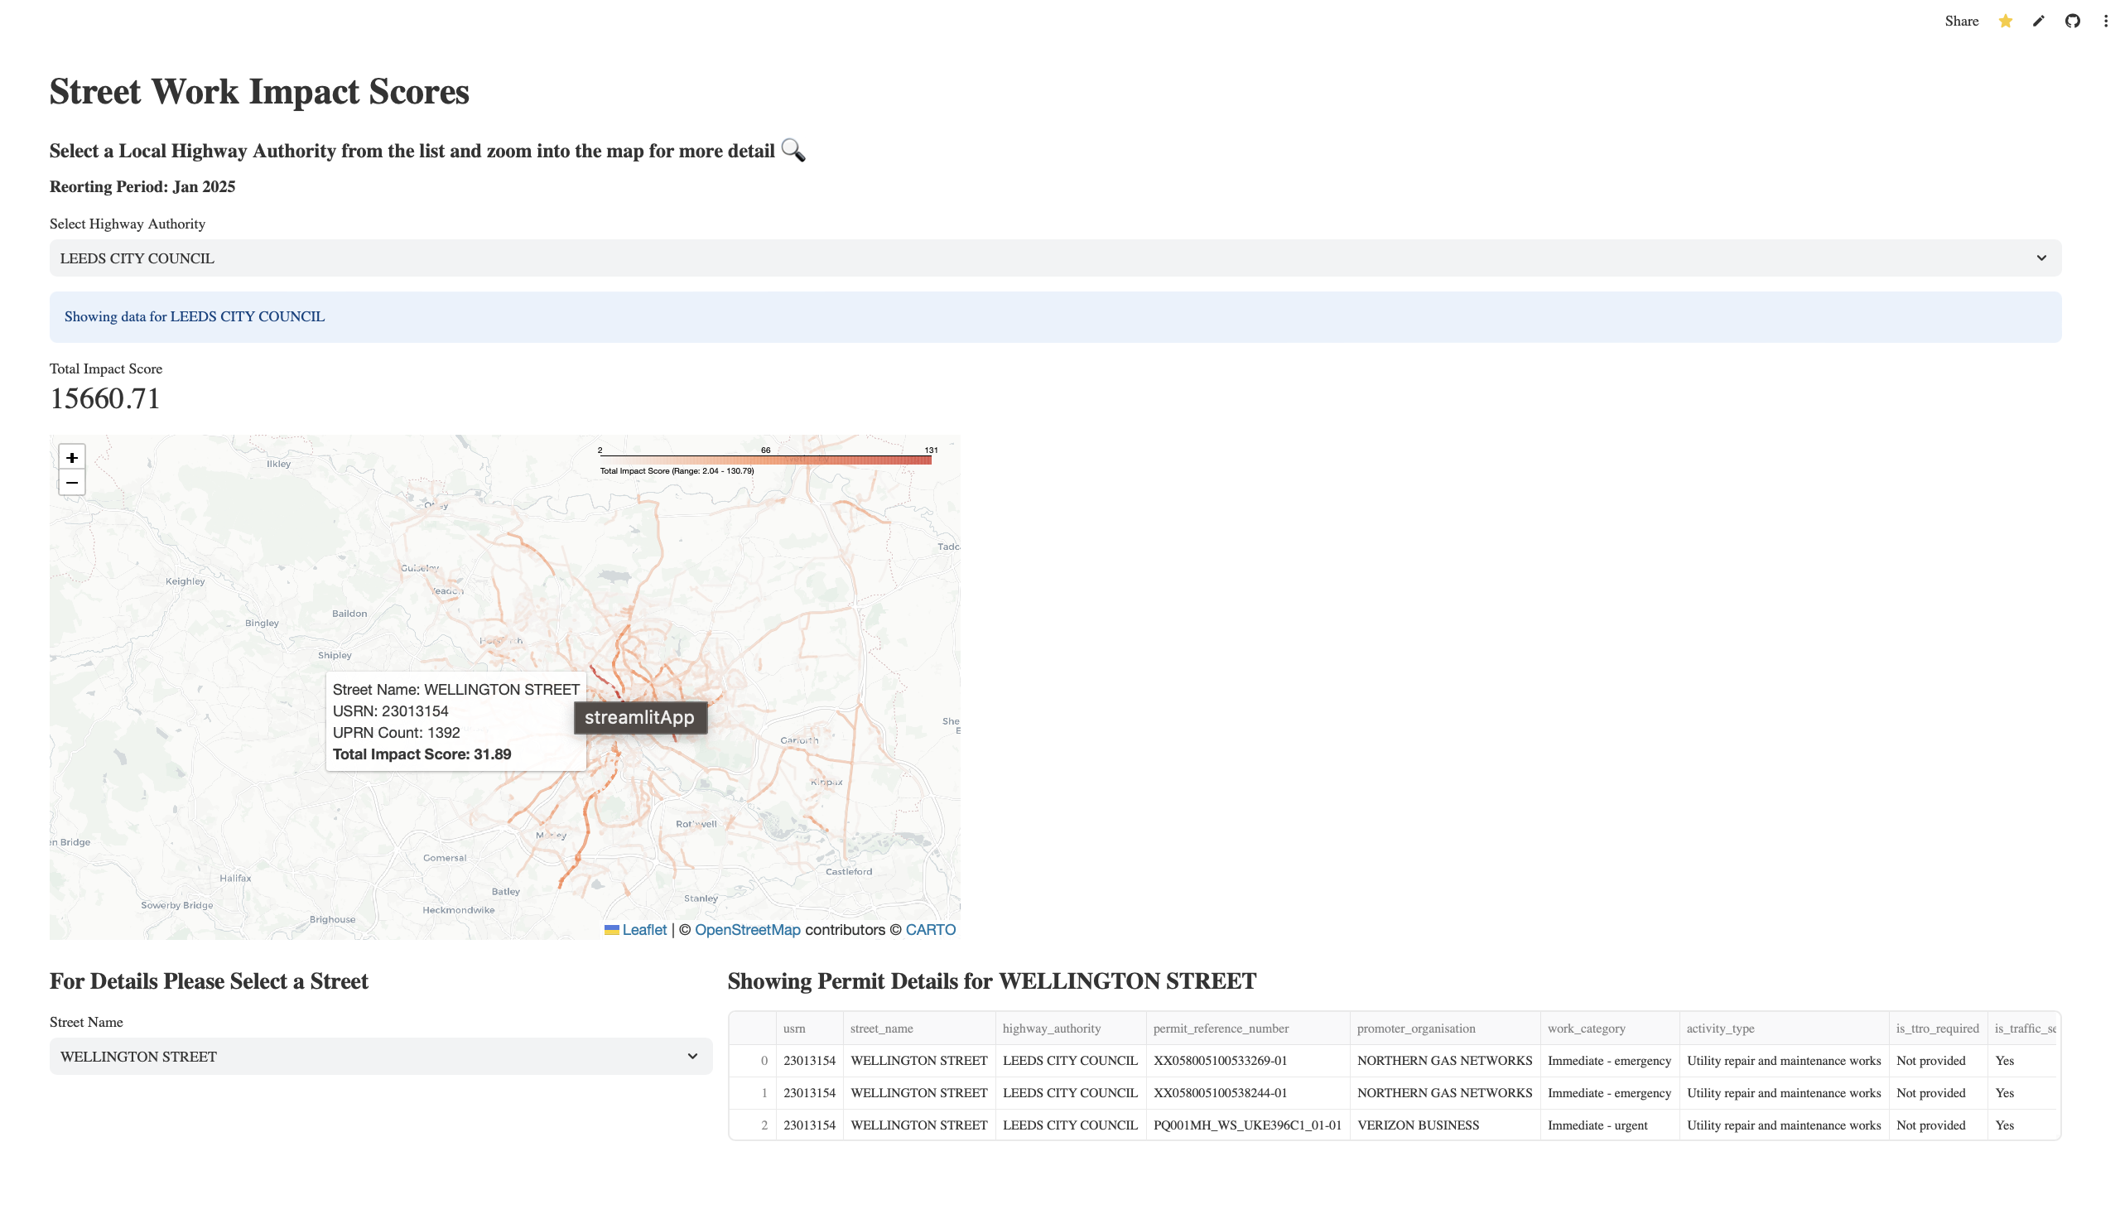Select the VERIZON BUSINESS table cell
The height and width of the screenshot is (1214, 2120).
click(1417, 1125)
